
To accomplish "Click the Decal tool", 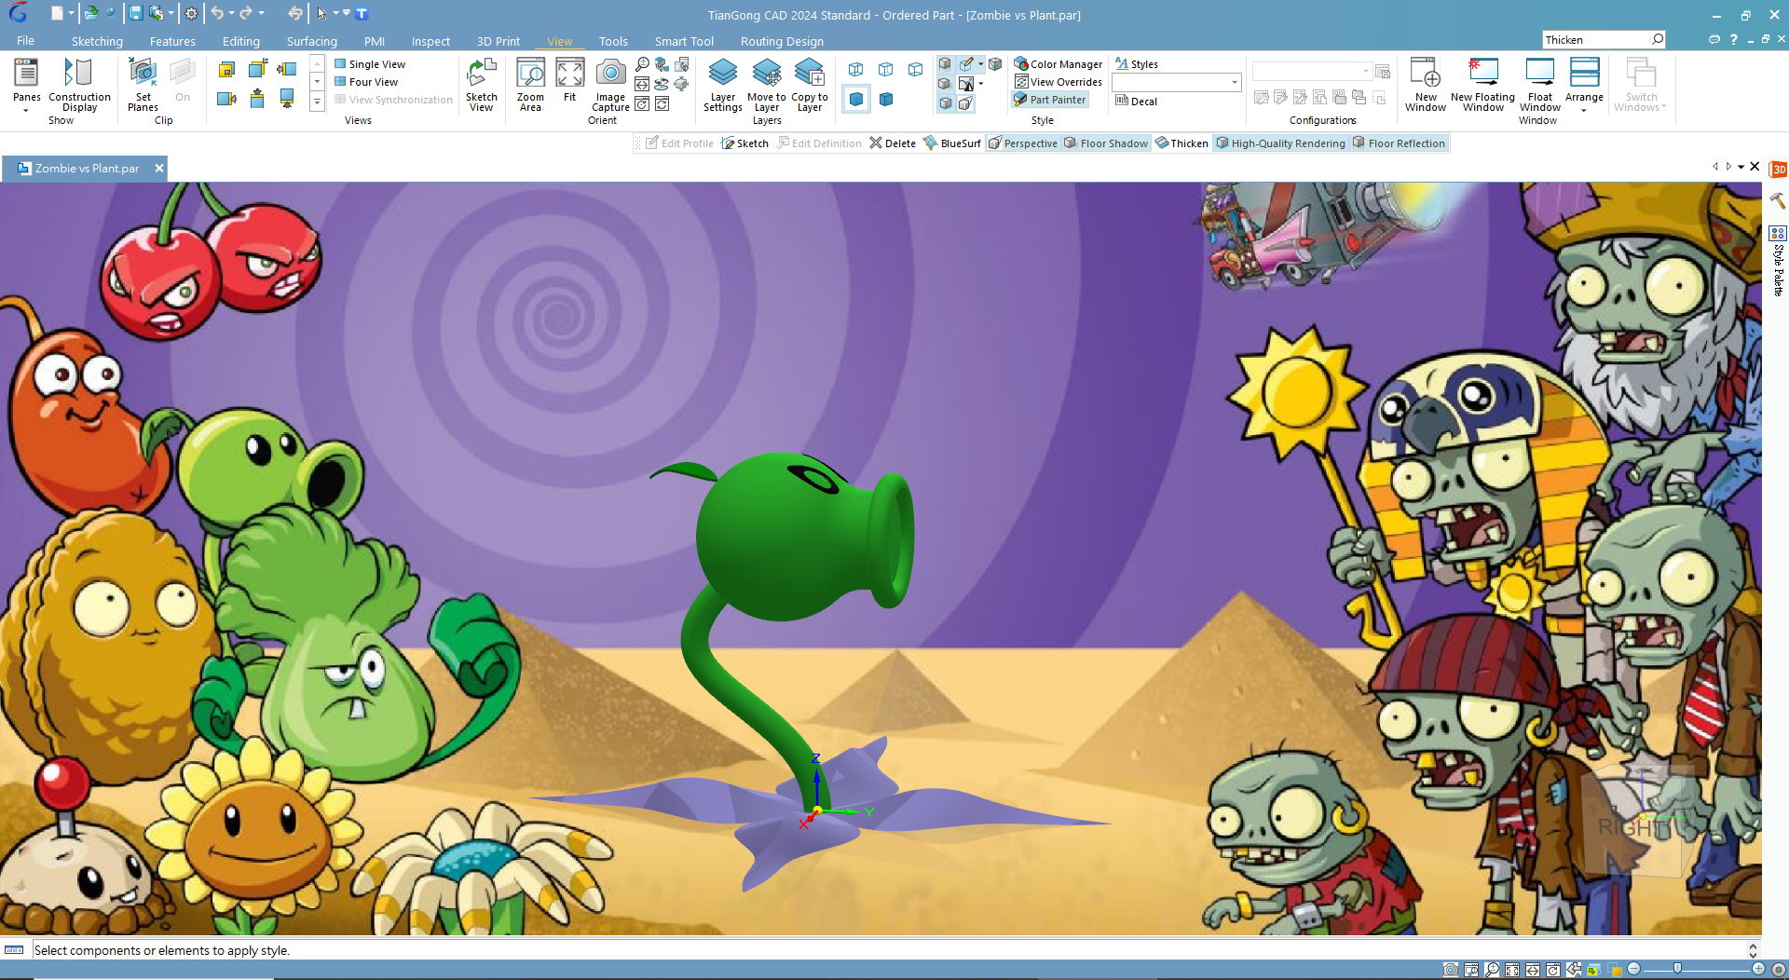I will [x=1137, y=101].
